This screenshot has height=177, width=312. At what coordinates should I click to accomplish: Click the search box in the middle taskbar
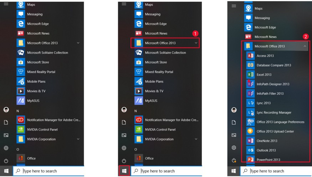[167, 171]
